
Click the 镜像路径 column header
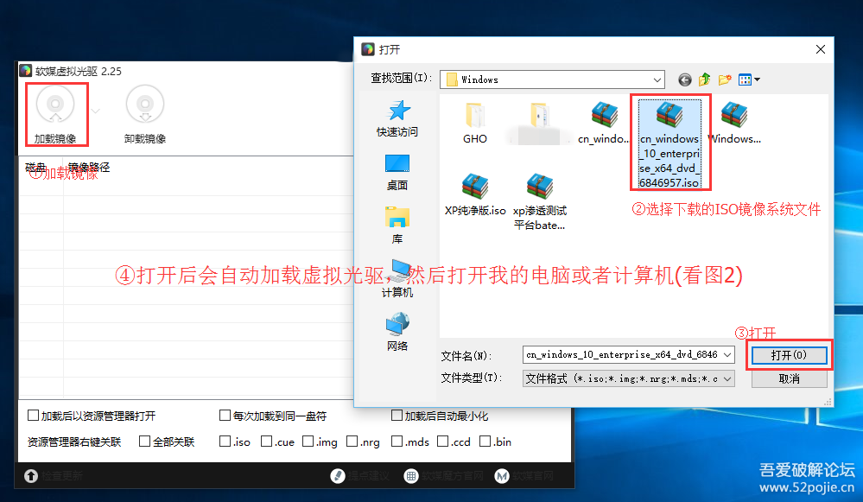[x=89, y=168]
